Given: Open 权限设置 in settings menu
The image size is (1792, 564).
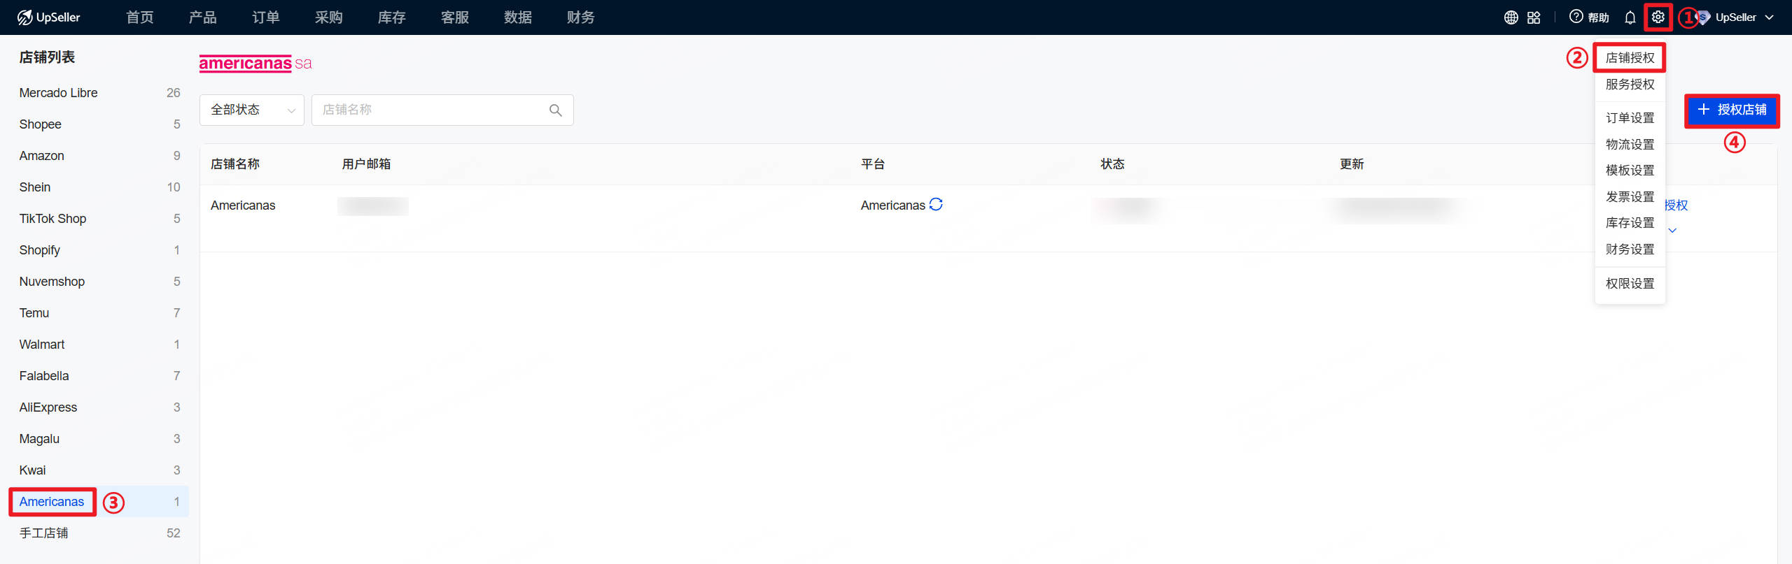Looking at the screenshot, I should click(x=1630, y=284).
